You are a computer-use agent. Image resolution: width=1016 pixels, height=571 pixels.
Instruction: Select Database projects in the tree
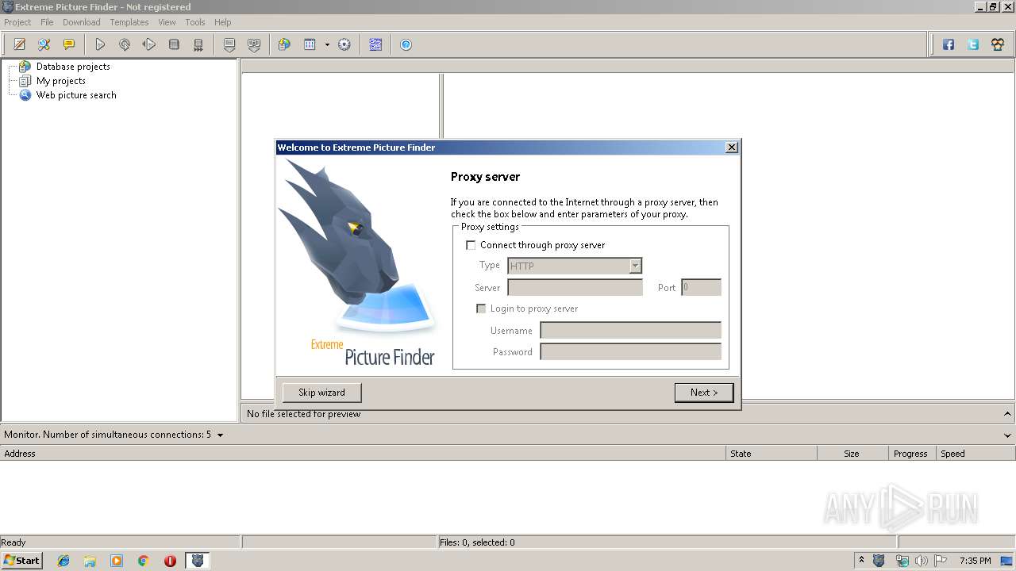pyautogui.click(x=73, y=67)
